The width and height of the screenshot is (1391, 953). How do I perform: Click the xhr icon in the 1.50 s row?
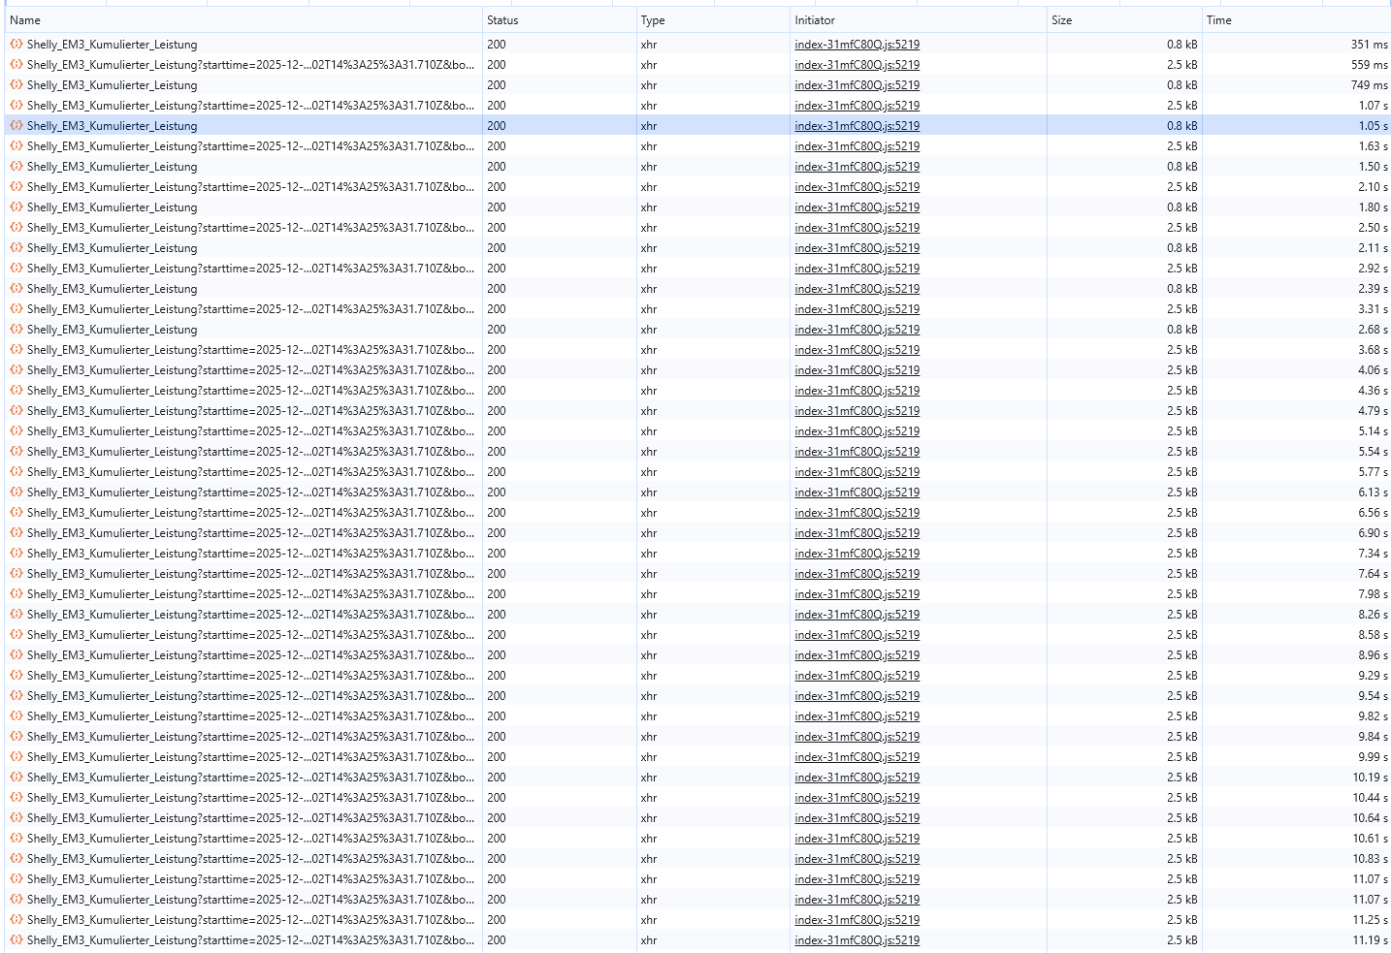click(x=16, y=167)
